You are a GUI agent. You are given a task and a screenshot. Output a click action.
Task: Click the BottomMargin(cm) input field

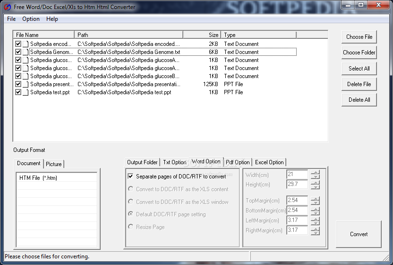tap(297, 210)
